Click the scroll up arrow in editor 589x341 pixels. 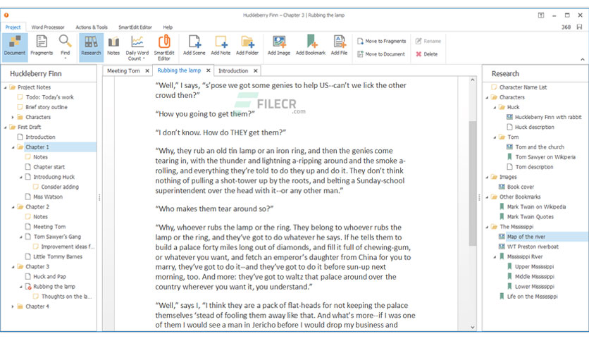473,80
